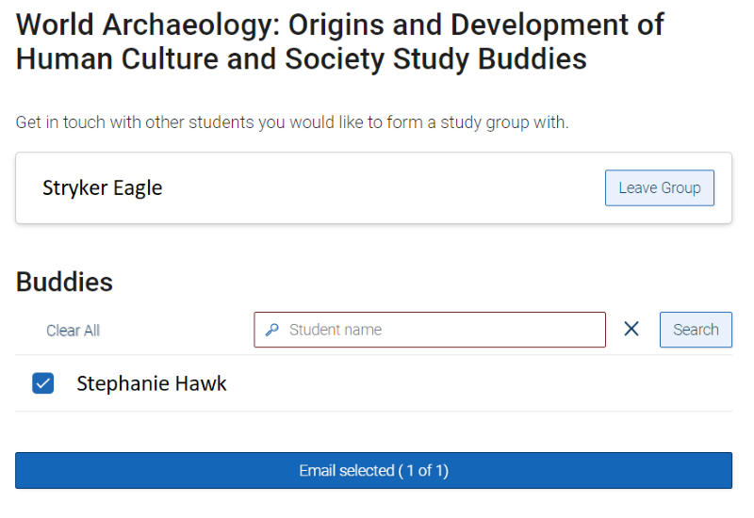Click the Search button

[x=696, y=330]
